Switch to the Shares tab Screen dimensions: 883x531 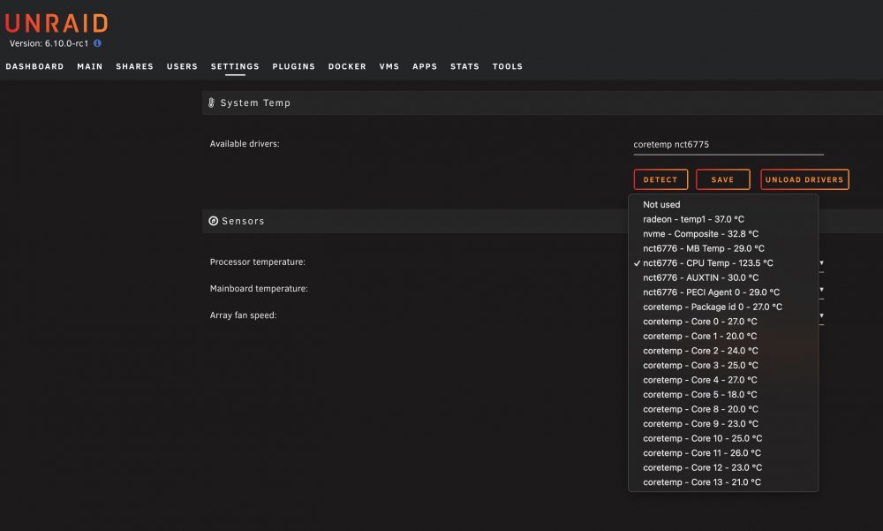[x=134, y=66]
